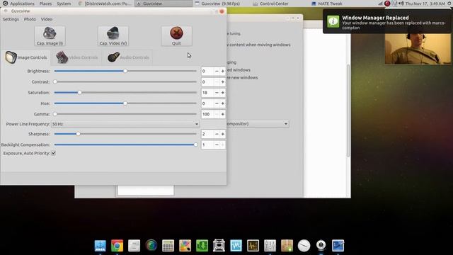Decrease Brightness with its minus button

[217, 71]
